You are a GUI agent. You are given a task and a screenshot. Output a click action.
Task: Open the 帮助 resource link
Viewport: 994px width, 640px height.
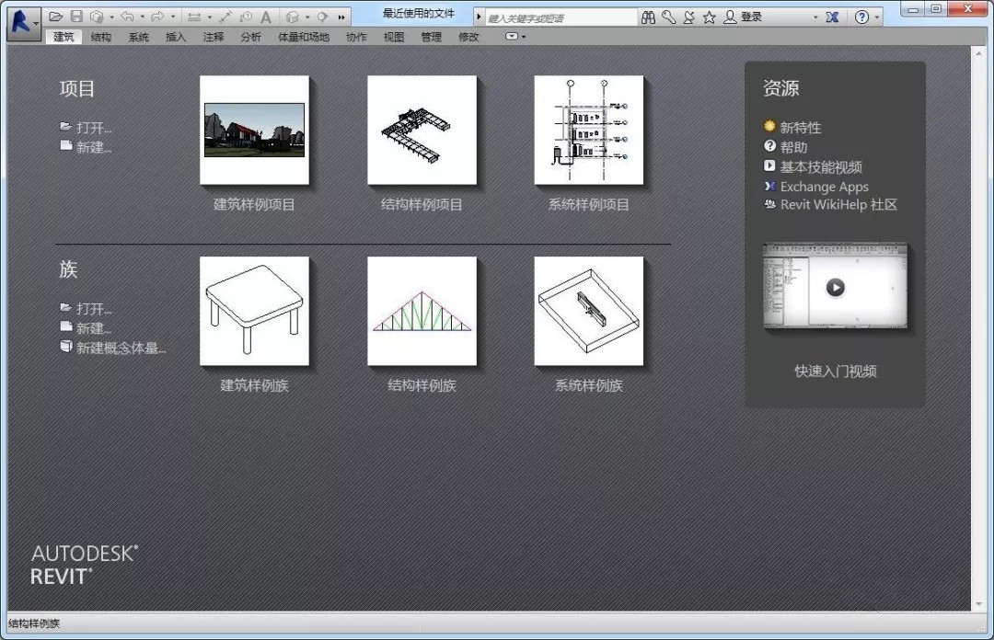[x=793, y=147]
